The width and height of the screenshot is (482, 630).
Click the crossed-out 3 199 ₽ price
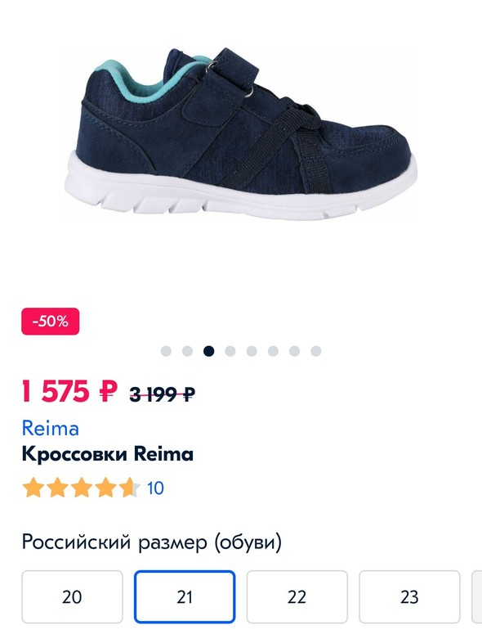pos(162,394)
